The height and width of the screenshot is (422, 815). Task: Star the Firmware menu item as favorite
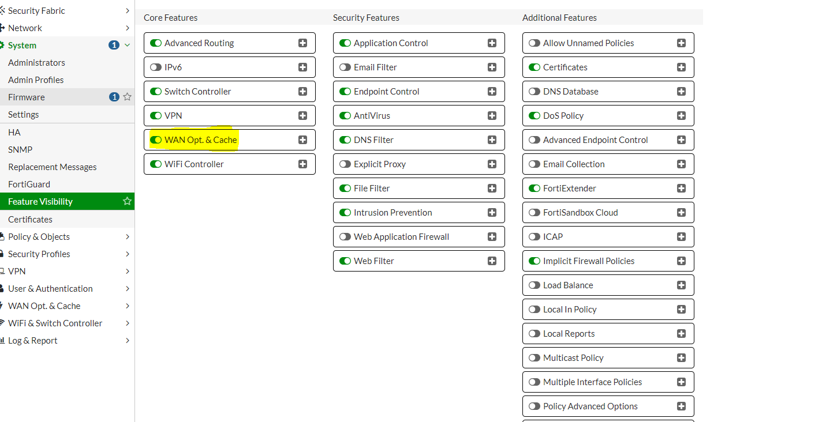point(128,97)
